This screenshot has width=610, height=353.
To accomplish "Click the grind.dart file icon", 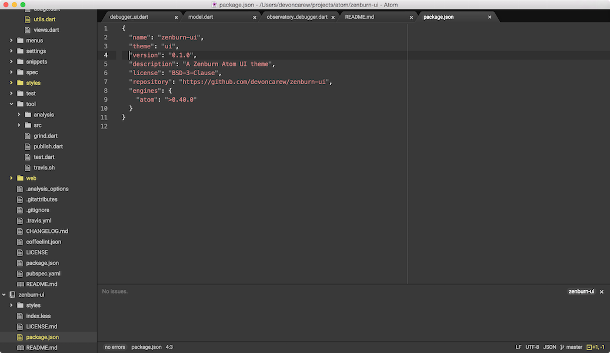I will [27, 136].
